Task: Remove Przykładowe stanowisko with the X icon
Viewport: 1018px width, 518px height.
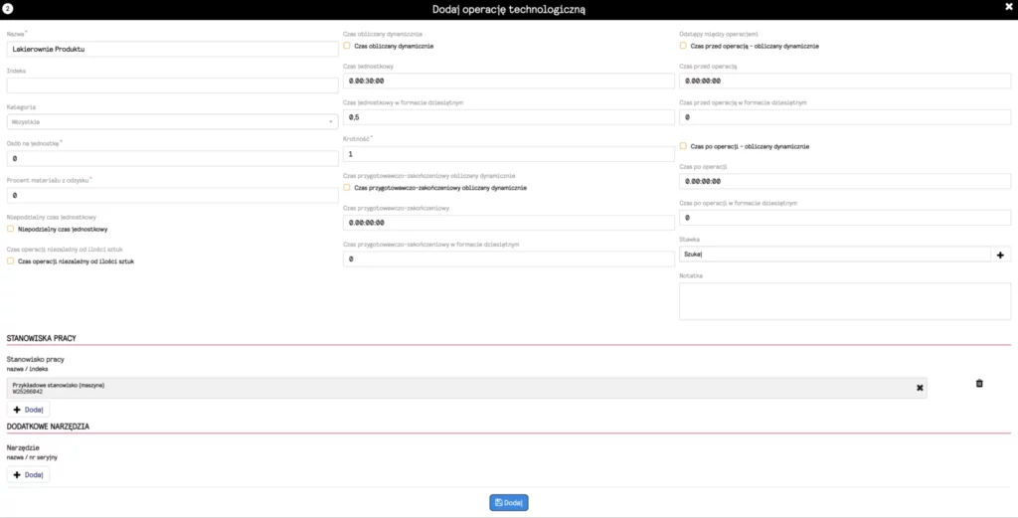Action: point(920,388)
